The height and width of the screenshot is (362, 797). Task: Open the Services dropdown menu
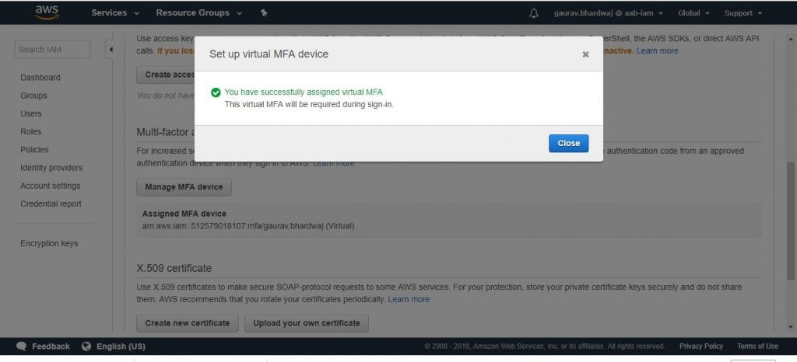(115, 13)
